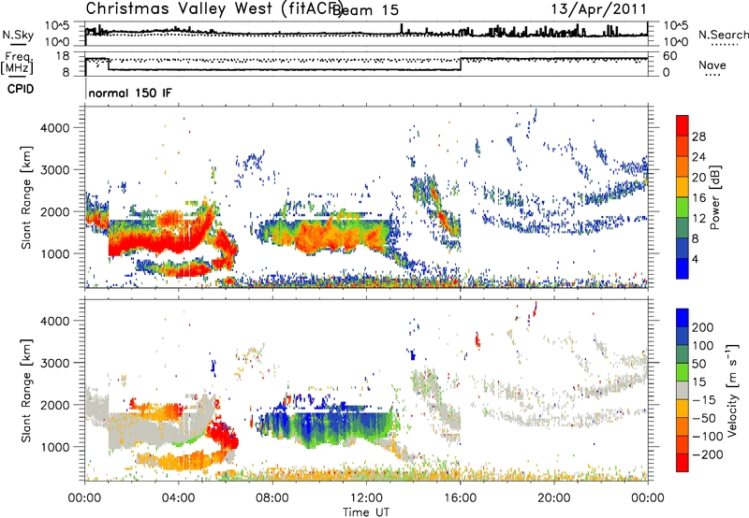This screenshot has height=518, width=749.
Task: Click the '3000' tick on power panel axis
Action: 54,170
